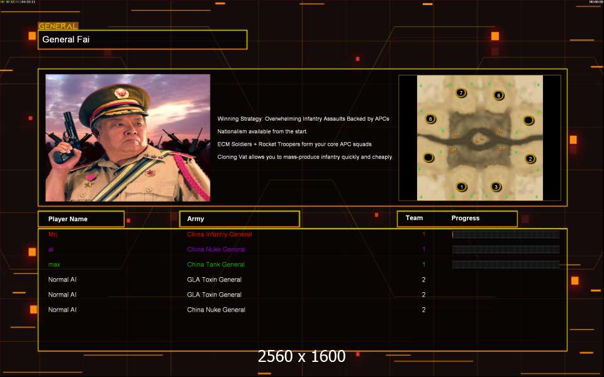The width and height of the screenshot is (604, 377).
Task: Click team number 1 for max
Action: (423, 265)
